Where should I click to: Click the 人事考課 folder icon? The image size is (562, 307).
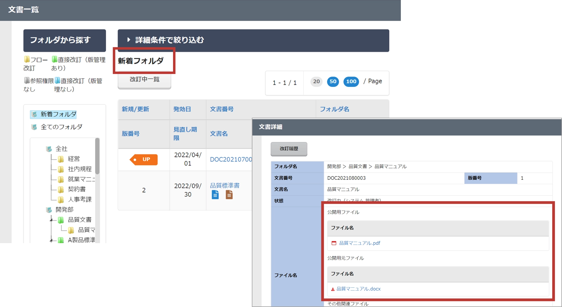coord(61,200)
